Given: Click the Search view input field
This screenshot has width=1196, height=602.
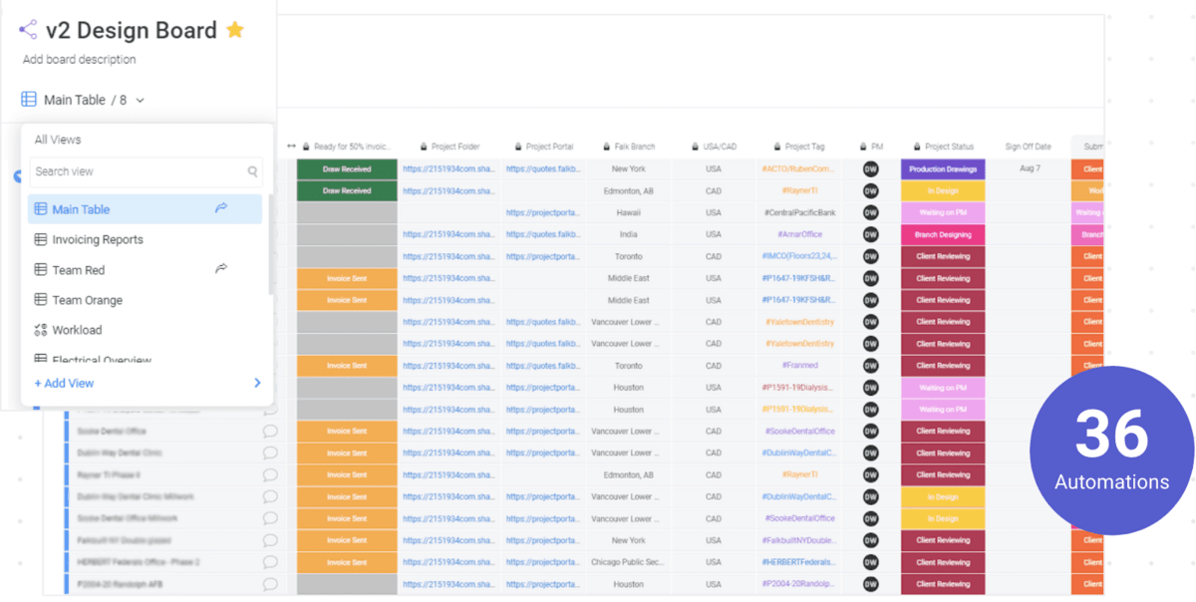Looking at the screenshot, I should click(138, 171).
